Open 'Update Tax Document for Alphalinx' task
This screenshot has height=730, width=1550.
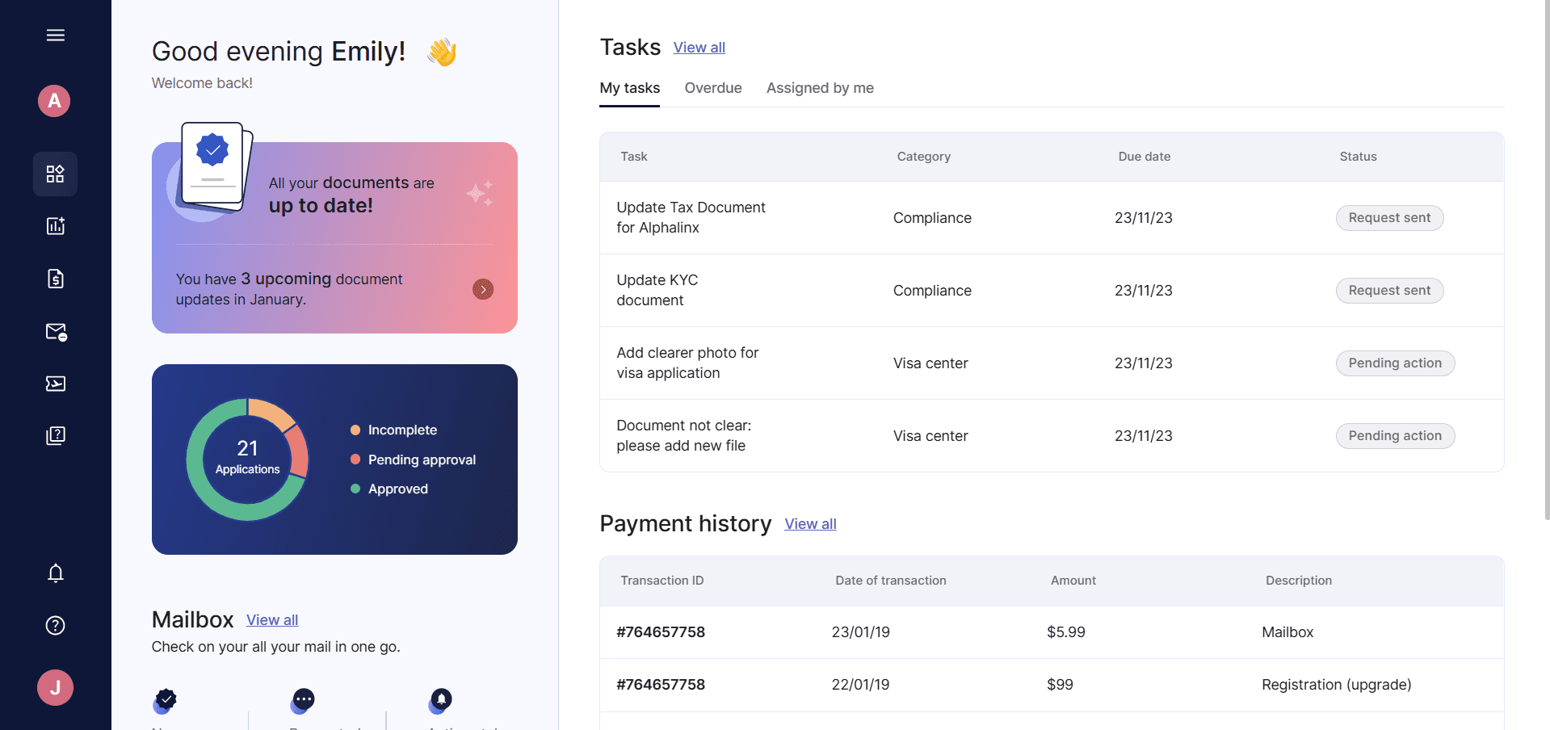[691, 217]
